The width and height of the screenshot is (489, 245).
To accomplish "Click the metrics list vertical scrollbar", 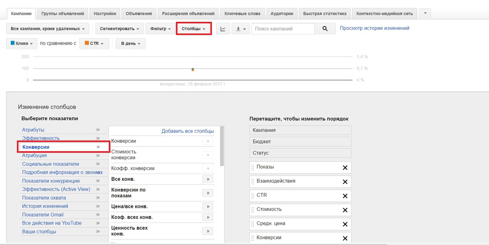I will 222,147.
